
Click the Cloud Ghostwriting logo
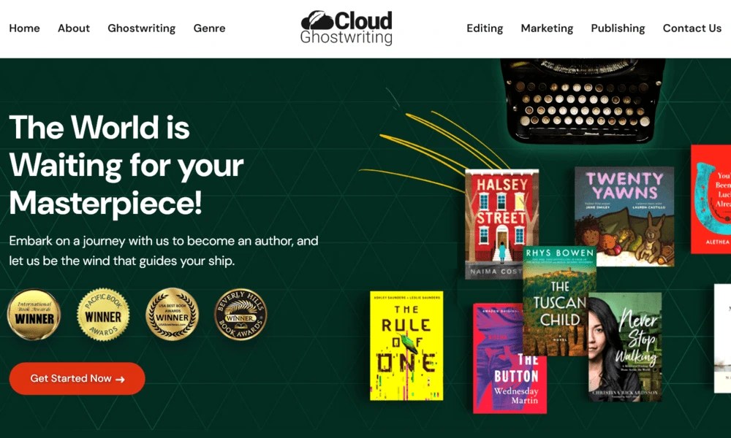tap(346, 28)
